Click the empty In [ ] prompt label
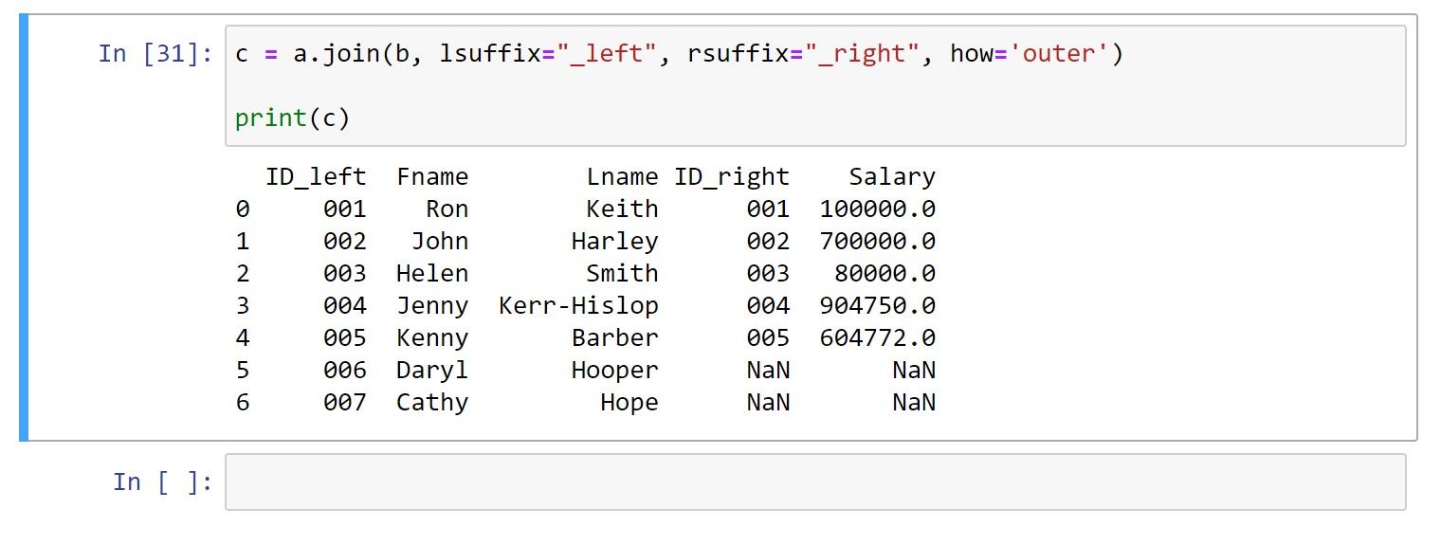 pyautogui.click(x=162, y=481)
